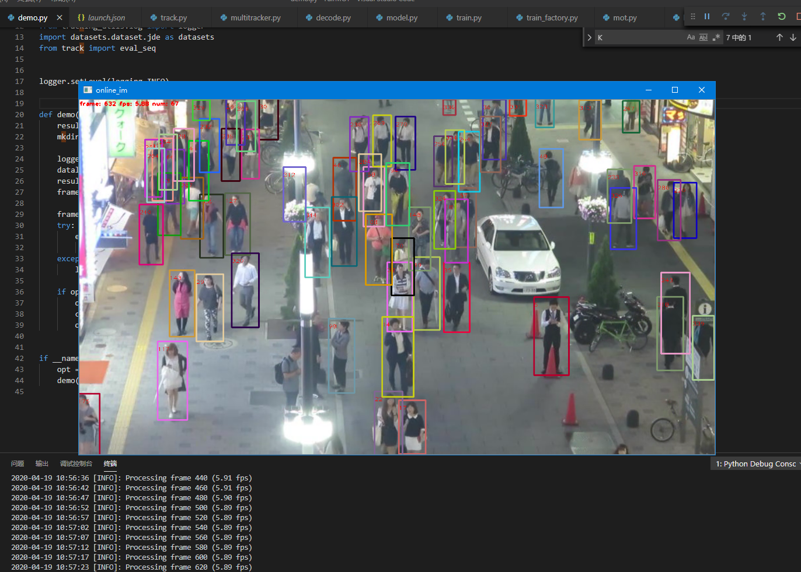This screenshot has height=572, width=801.
Task: Click the Step Out debug icon
Action: pyautogui.click(x=762, y=16)
